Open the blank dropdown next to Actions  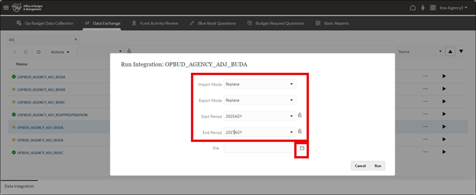tap(101, 52)
